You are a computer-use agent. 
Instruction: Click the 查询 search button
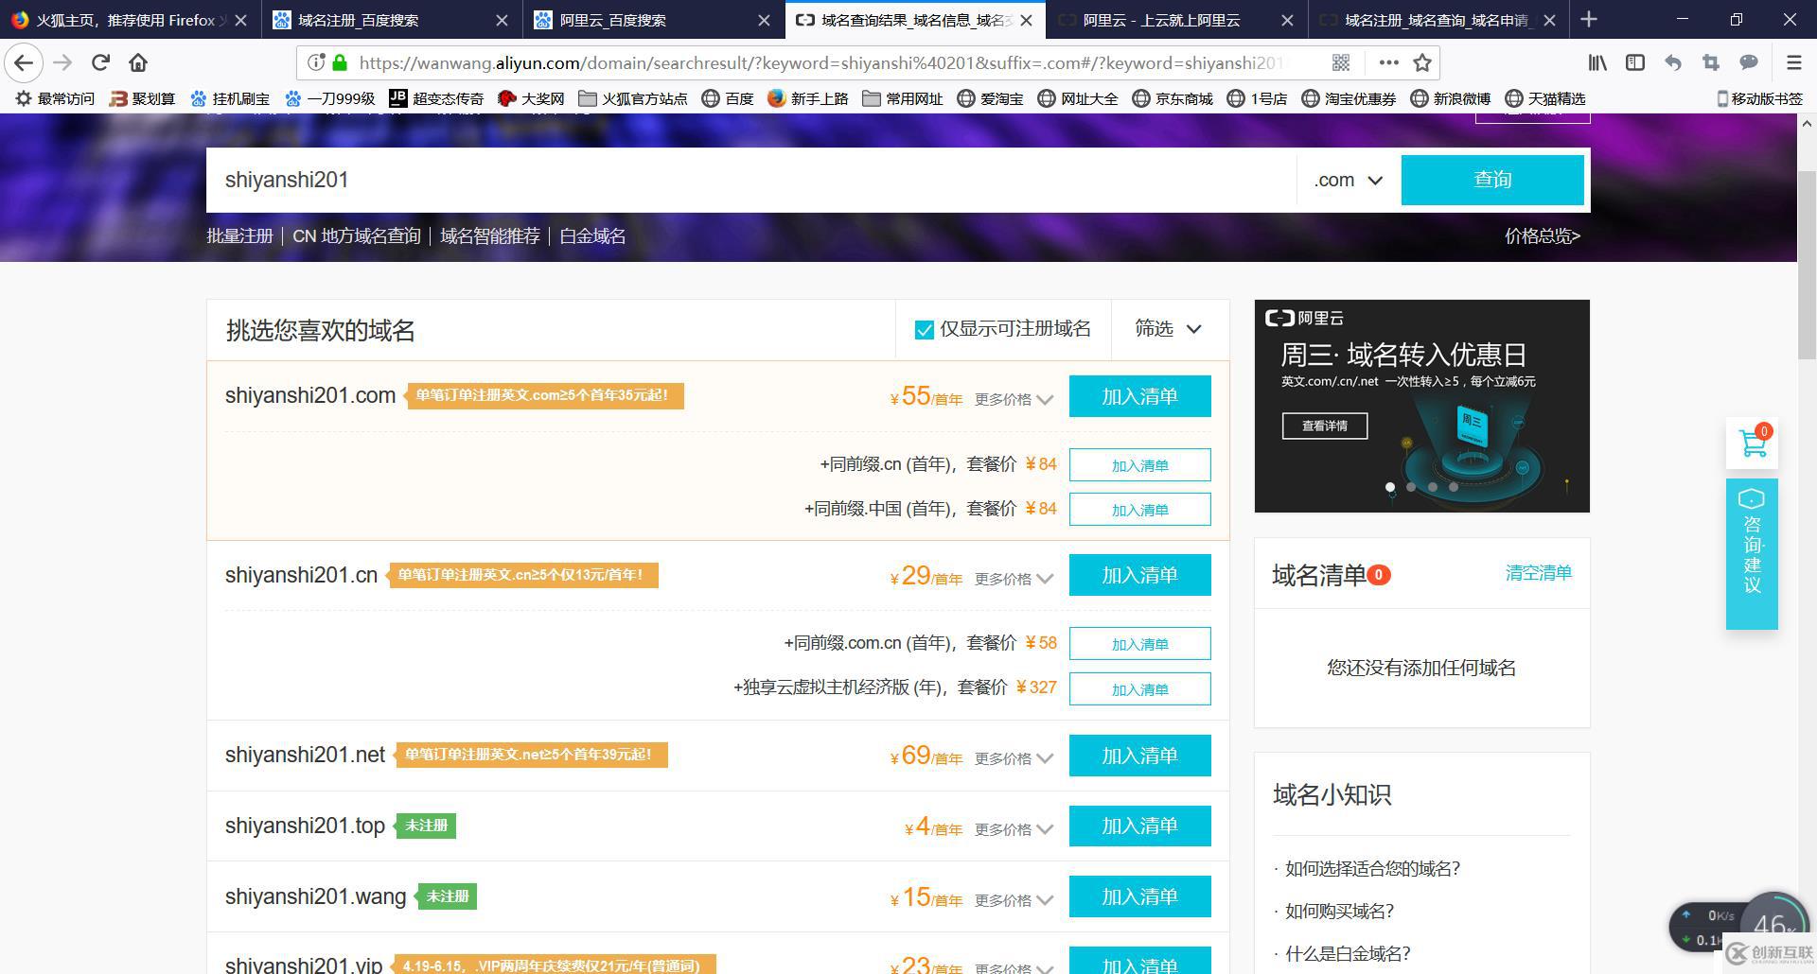pos(1492,180)
